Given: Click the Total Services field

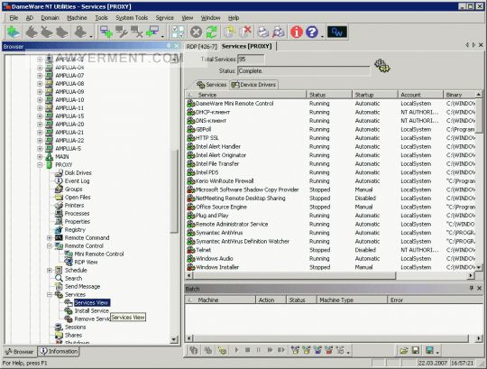Looking at the screenshot, I should 251,59.
